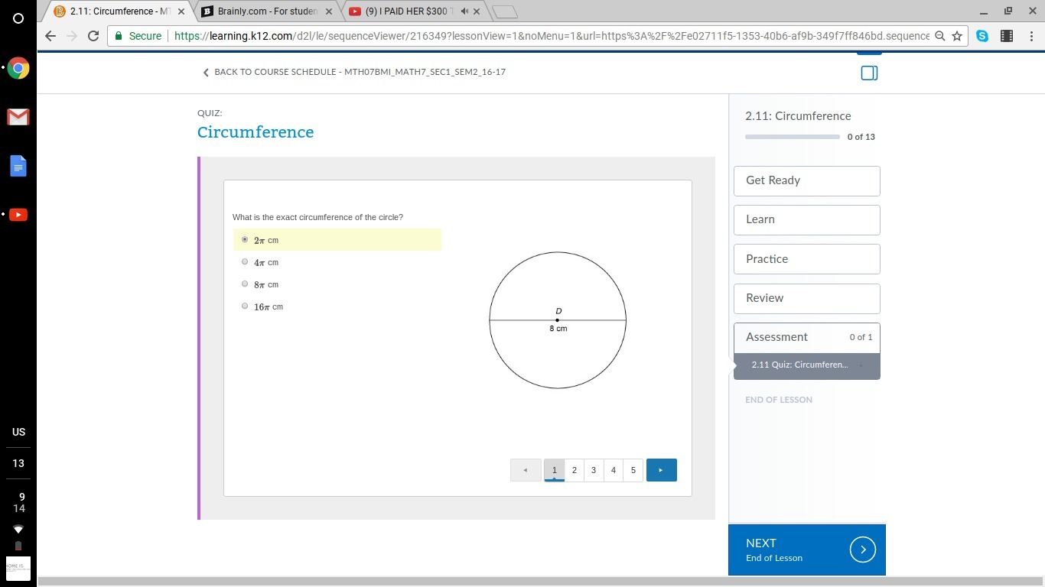Open the Chrome three-dot menu

[1031, 36]
